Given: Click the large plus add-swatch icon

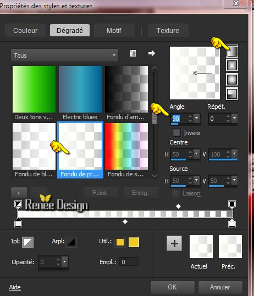Looking at the screenshot, I should click(174, 243).
